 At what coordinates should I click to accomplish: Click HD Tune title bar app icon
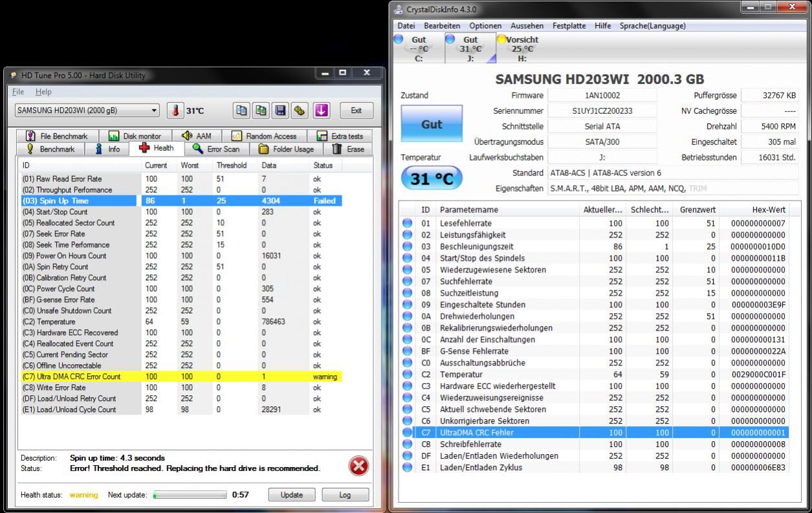click(x=14, y=76)
